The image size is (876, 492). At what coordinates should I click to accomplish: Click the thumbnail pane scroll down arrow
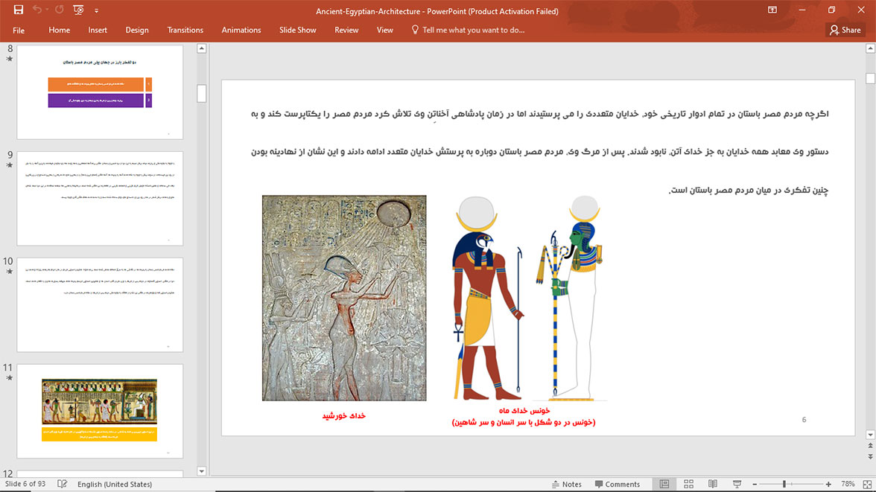[202, 470]
